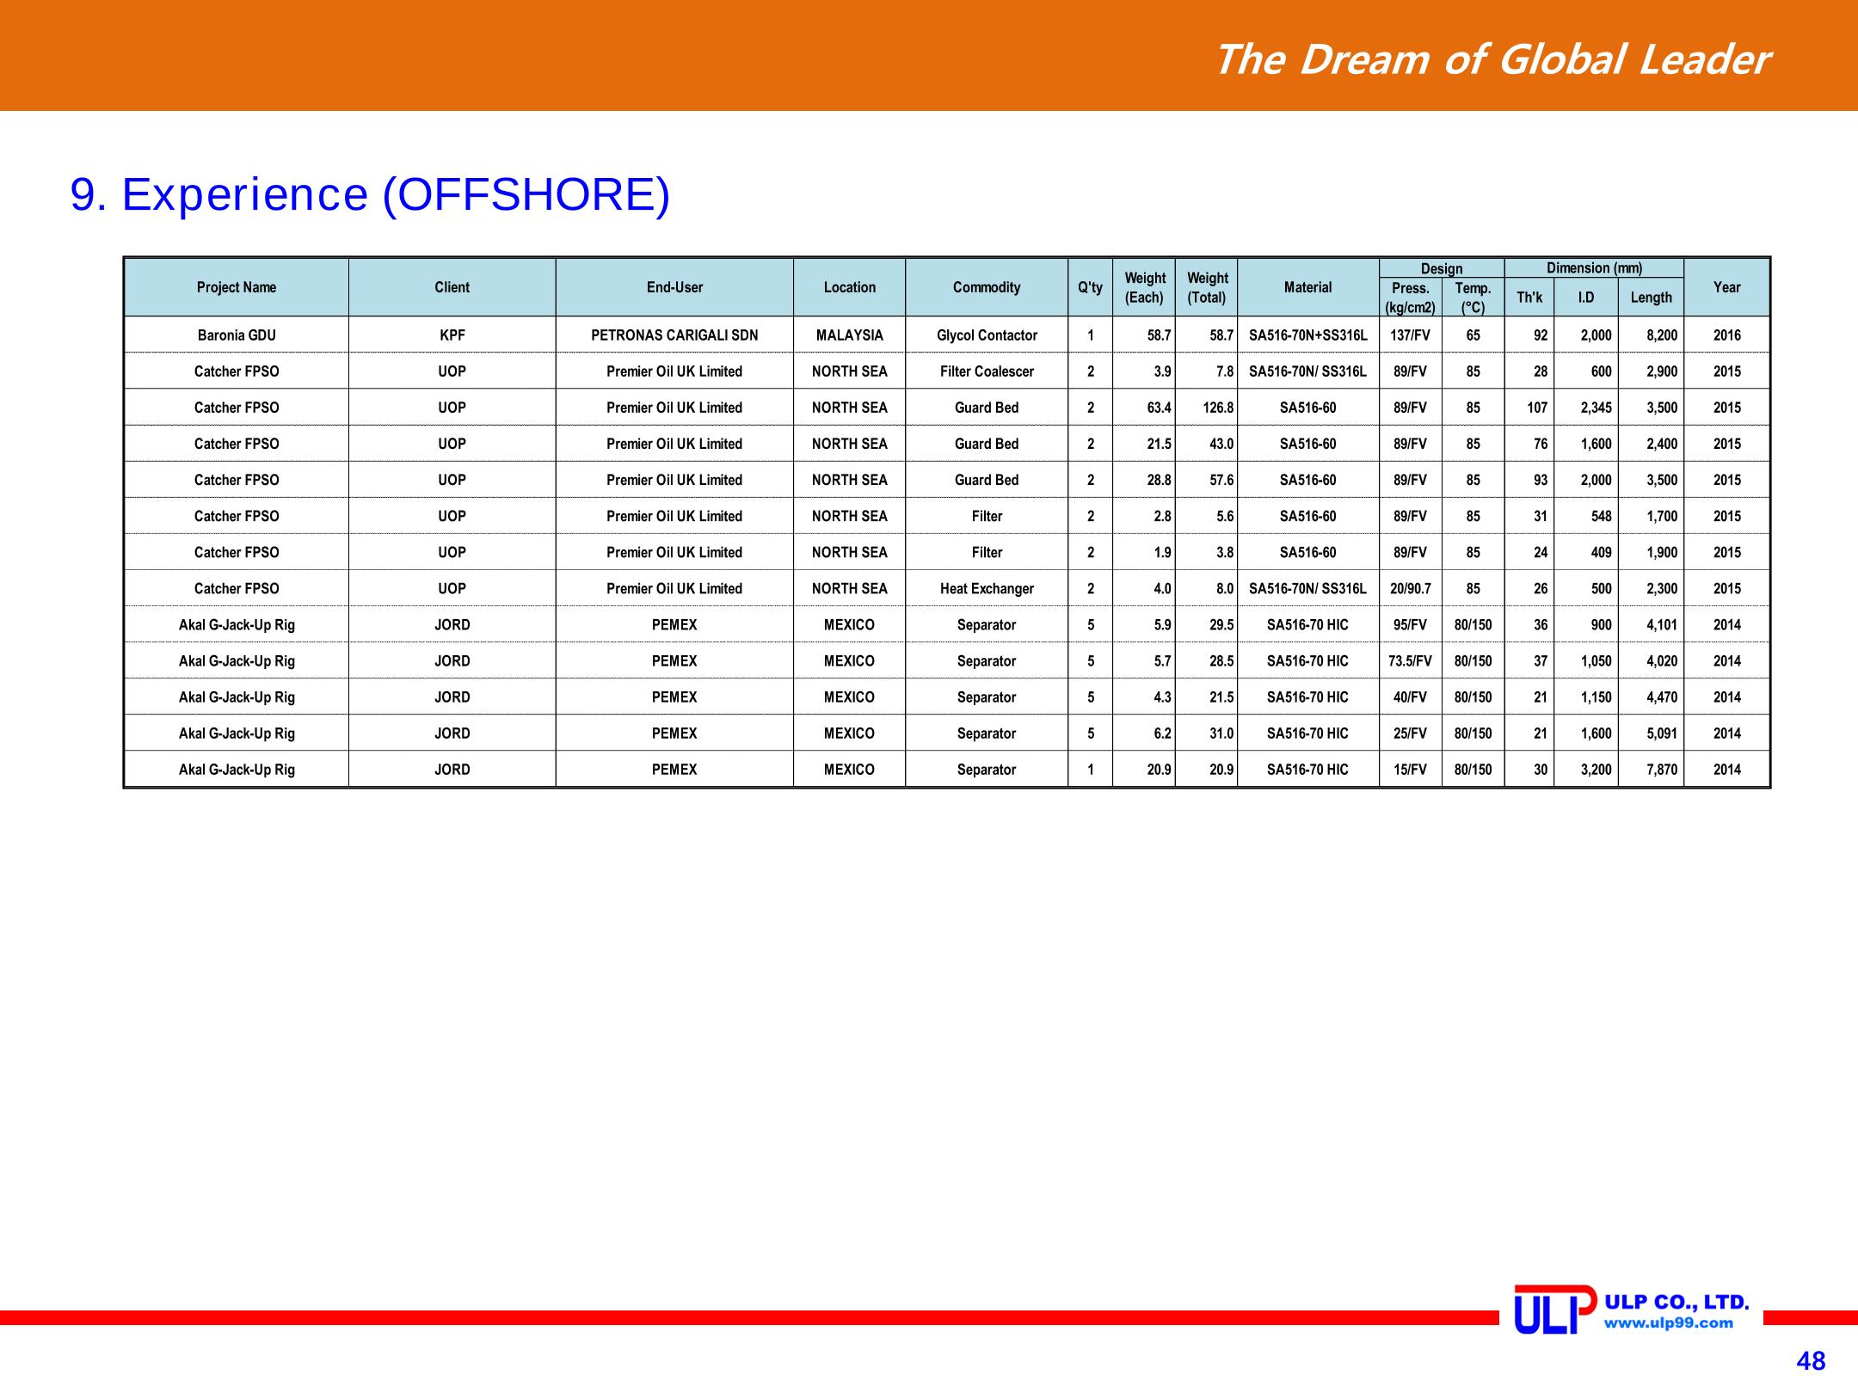Click the '73.5/FV' pressure cell
The width and height of the screenshot is (1858, 1393).
tap(1411, 661)
